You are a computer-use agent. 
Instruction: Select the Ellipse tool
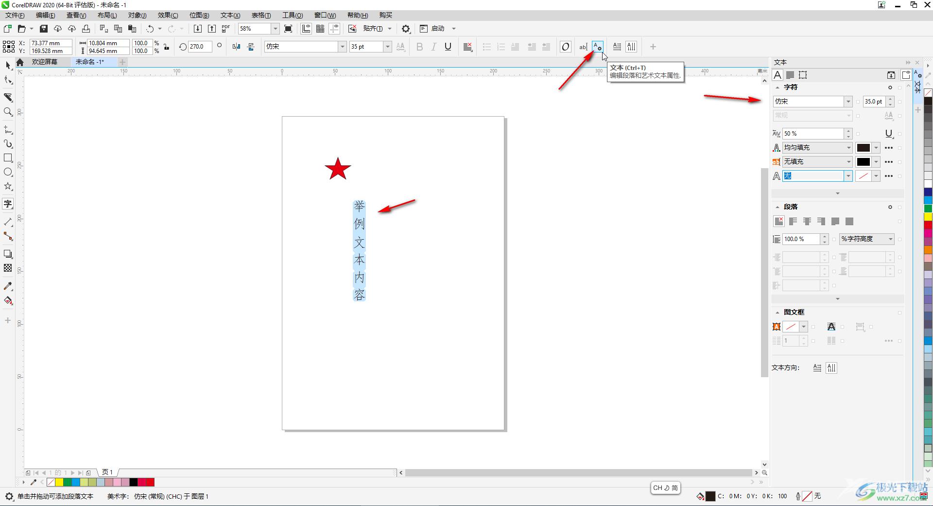coord(8,172)
